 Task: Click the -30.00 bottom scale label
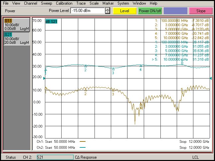(x=38, y=137)
